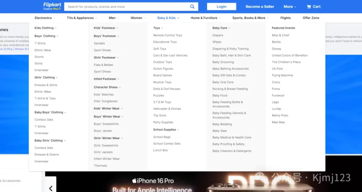Select Mamy Poko brand
Image resolution: width=362 pixels, height=192 pixels.
pyautogui.click(x=280, y=115)
